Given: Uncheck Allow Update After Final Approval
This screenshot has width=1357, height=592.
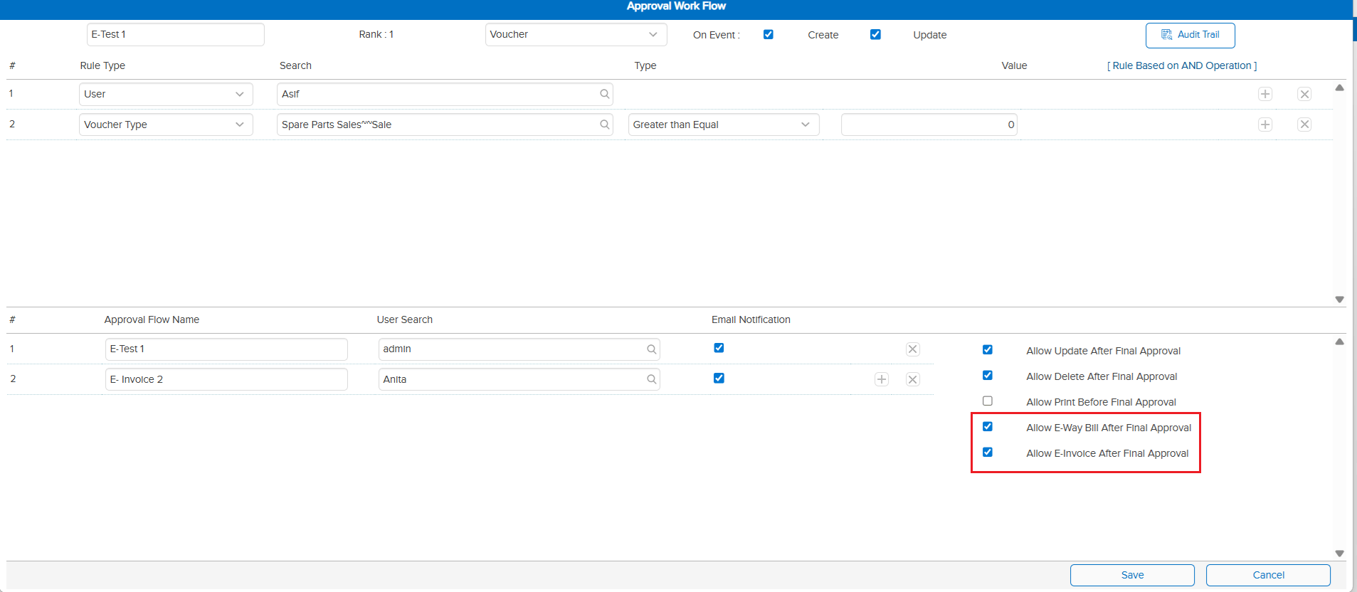Looking at the screenshot, I should [988, 349].
